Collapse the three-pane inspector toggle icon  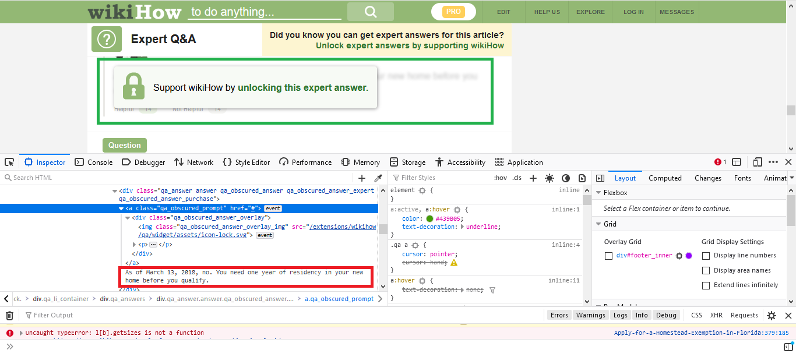(x=600, y=178)
